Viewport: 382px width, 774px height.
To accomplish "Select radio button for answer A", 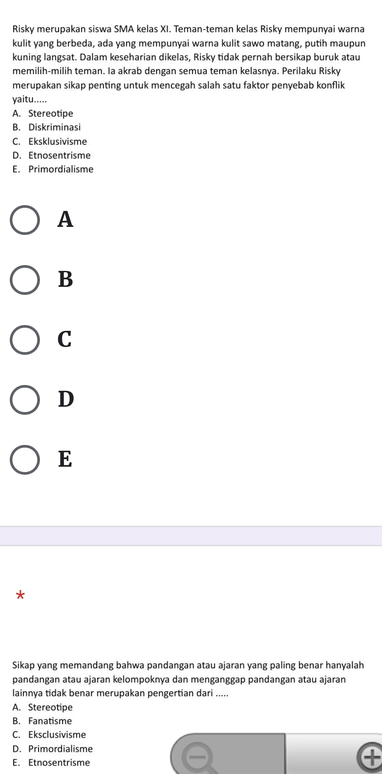I will (25, 220).
